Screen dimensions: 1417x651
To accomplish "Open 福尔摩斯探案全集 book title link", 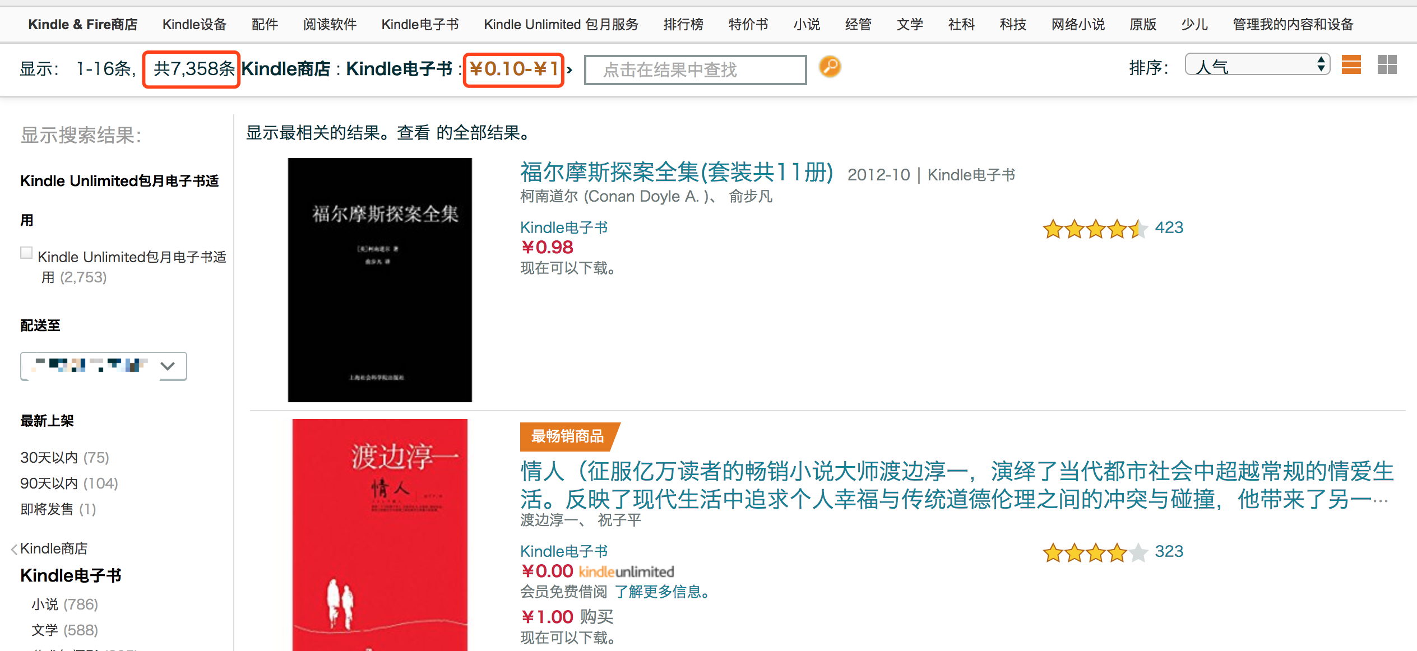I will (x=676, y=173).
